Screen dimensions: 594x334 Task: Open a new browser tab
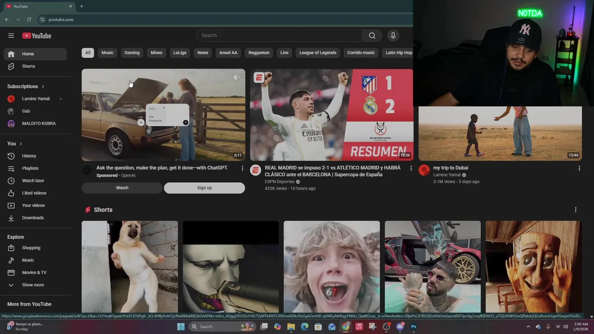(82, 6)
